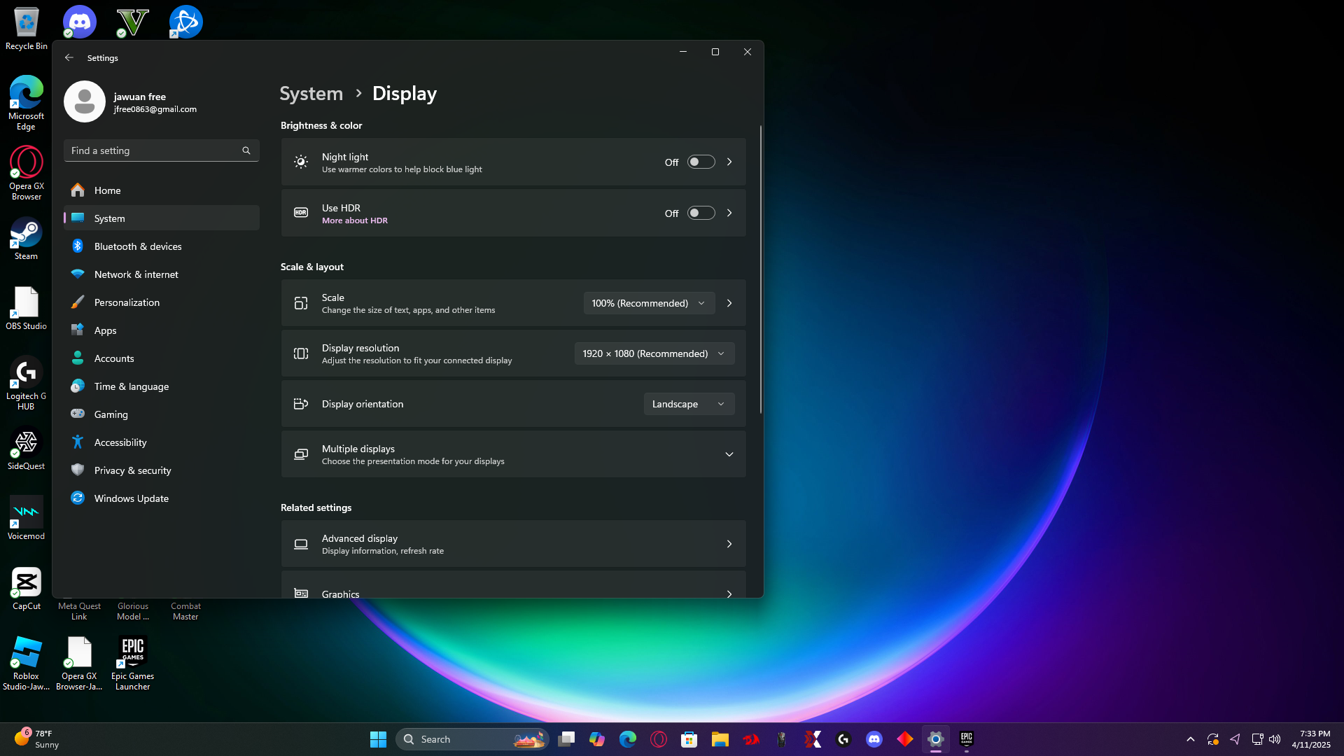The width and height of the screenshot is (1344, 756).
Task: Open Personalization settings
Action: (162, 302)
